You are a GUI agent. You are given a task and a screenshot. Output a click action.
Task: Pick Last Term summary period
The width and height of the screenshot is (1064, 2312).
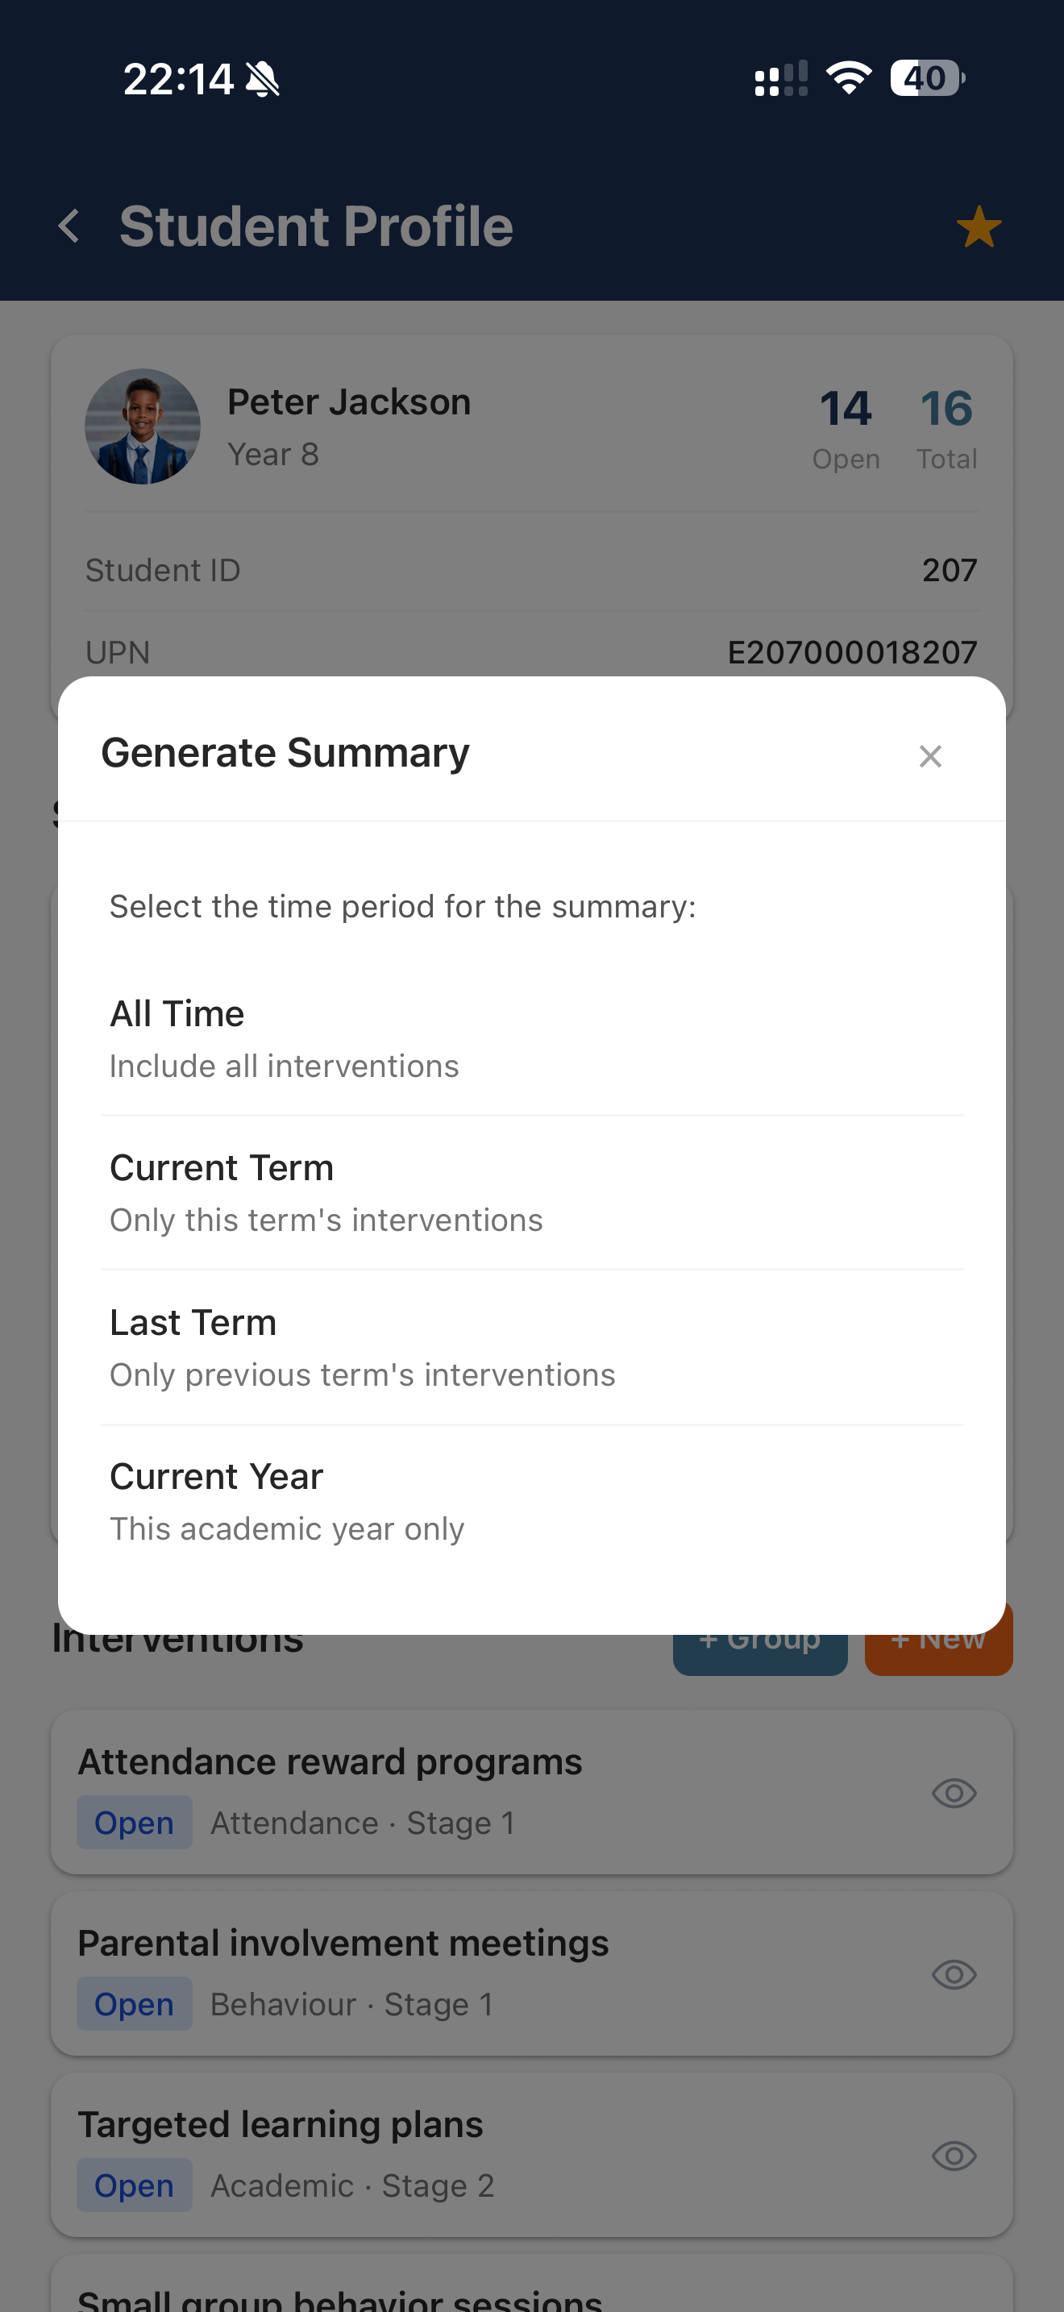point(531,1347)
